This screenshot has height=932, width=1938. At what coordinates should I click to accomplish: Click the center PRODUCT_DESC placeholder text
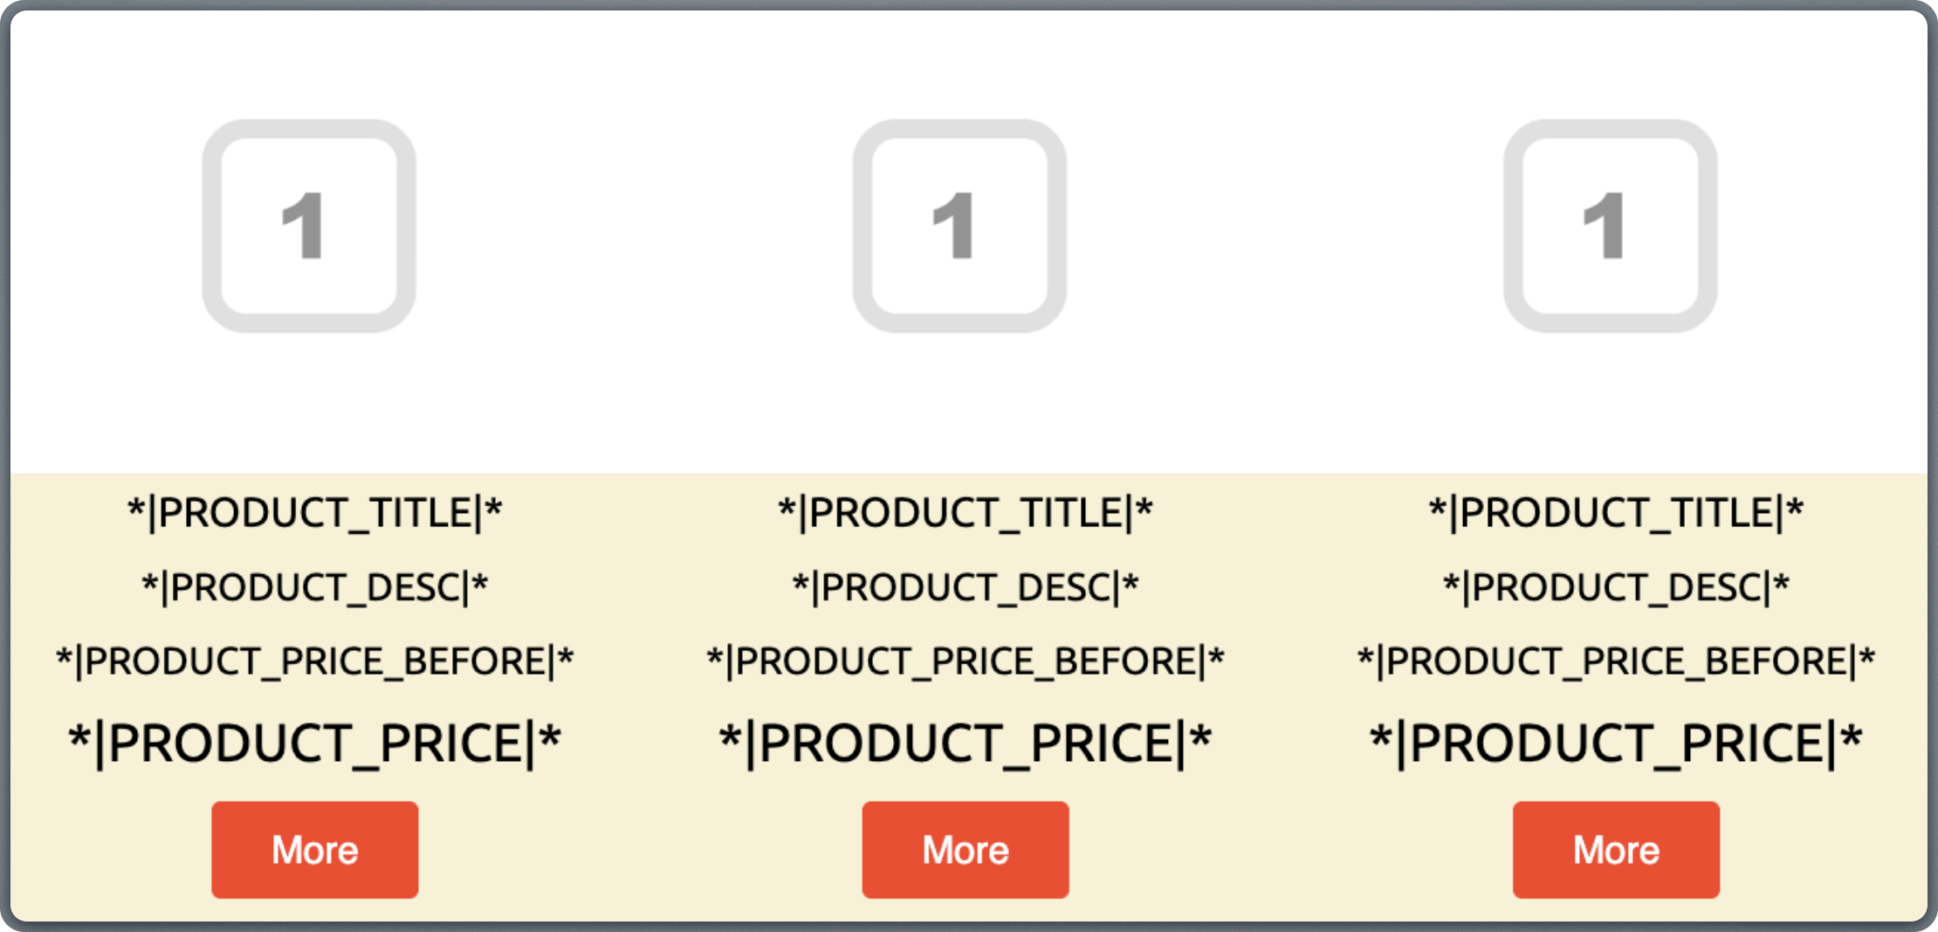point(965,586)
